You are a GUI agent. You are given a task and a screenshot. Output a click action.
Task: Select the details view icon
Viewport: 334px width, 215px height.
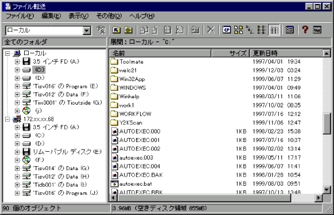(x=274, y=30)
